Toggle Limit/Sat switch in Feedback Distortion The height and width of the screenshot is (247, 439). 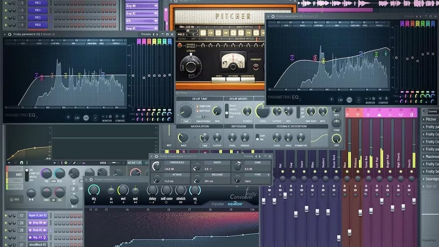click(x=257, y=138)
